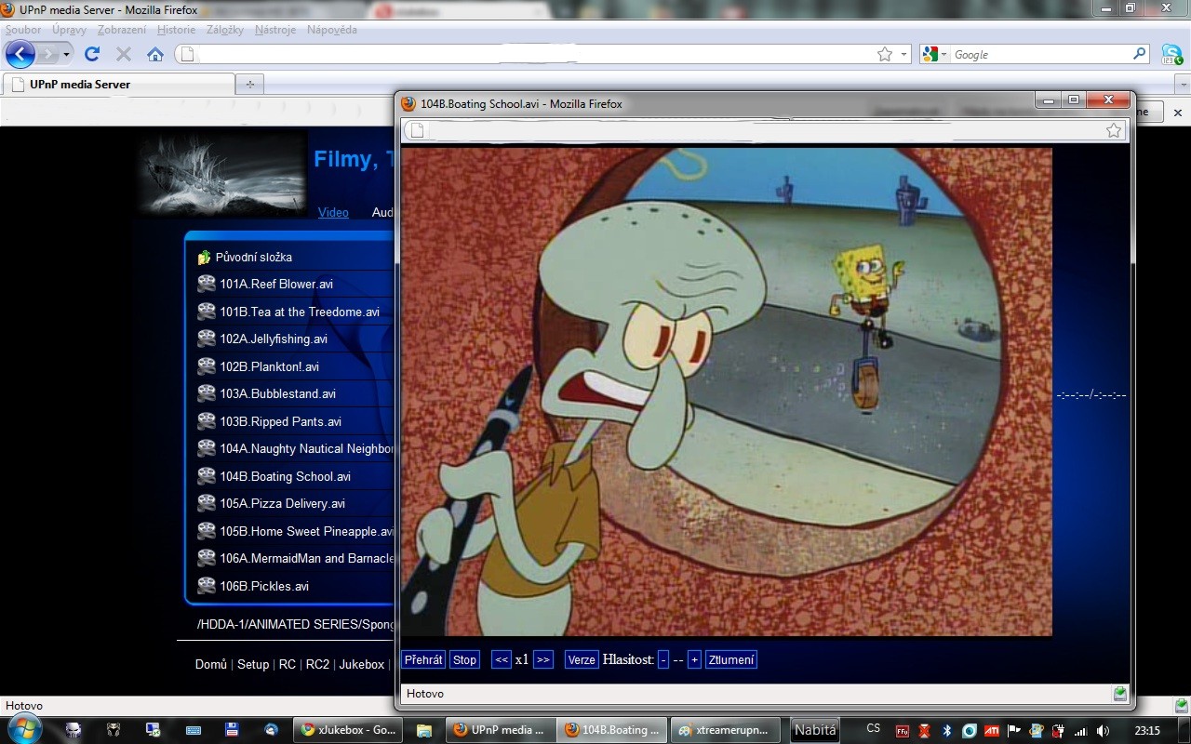This screenshot has width=1191, height=744.
Task: Open 103B.Ripped Pants.avi
Action: click(x=280, y=421)
